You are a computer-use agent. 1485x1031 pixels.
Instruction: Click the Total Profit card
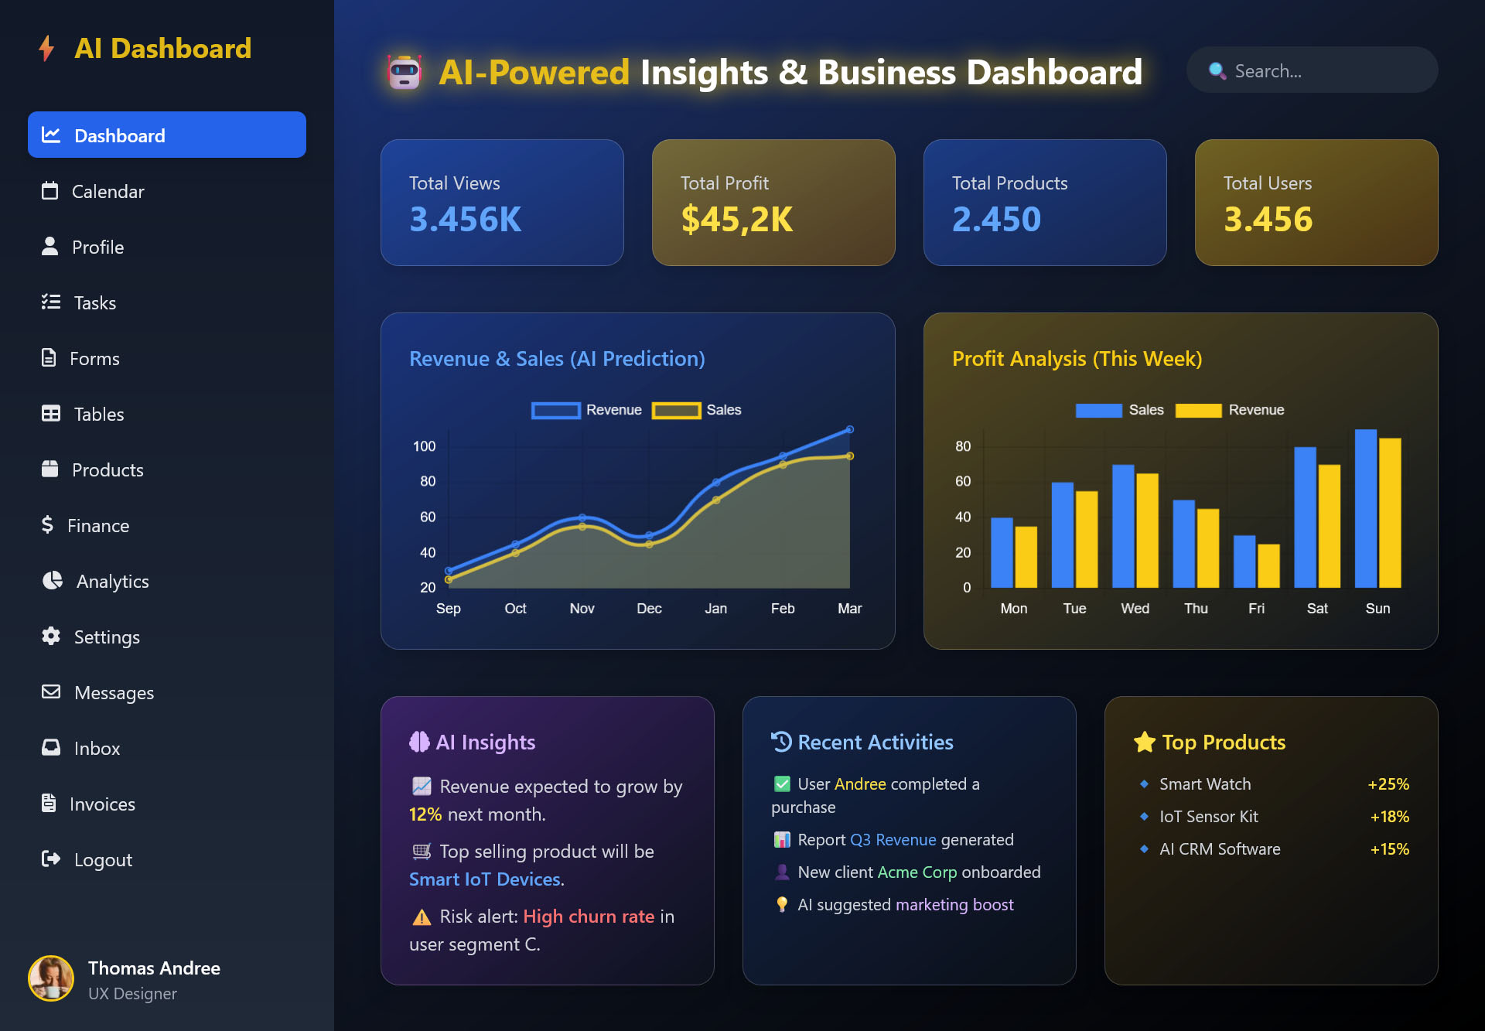773,203
